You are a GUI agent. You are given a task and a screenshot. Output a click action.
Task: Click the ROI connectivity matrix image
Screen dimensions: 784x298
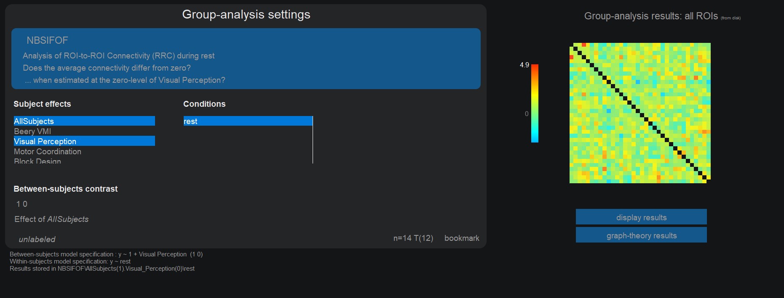(640, 113)
